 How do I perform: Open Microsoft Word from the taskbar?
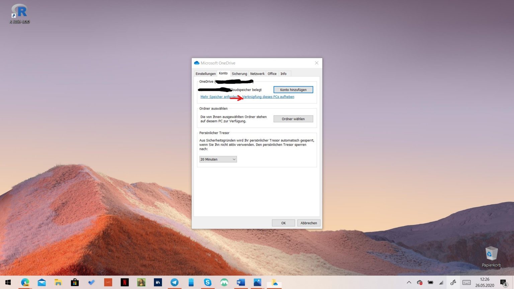[x=240, y=282]
